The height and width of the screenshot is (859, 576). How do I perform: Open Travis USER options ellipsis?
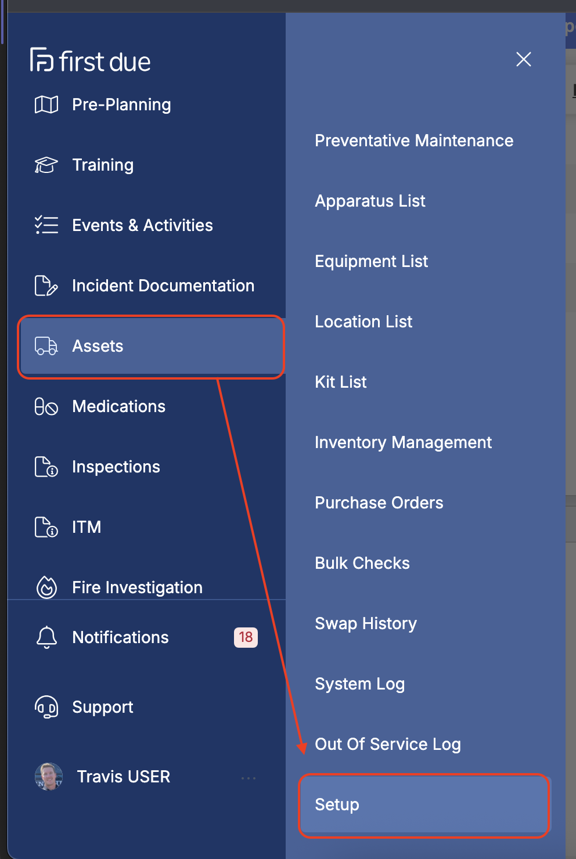[x=249, y=778]
